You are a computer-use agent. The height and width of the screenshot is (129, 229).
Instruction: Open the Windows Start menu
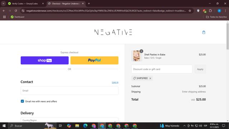[4, 126]
